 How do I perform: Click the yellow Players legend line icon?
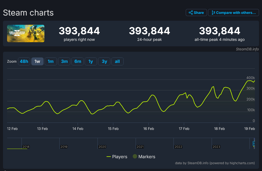coord(109,157)
